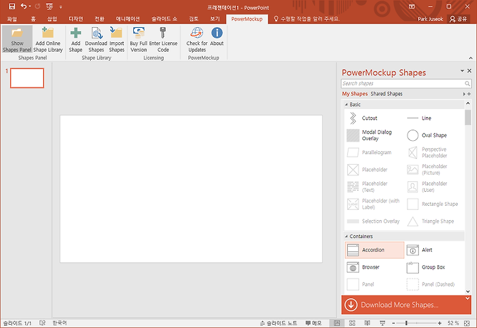
Task: Switch to the 보기 ribbon tab
Action: [215, 19]
